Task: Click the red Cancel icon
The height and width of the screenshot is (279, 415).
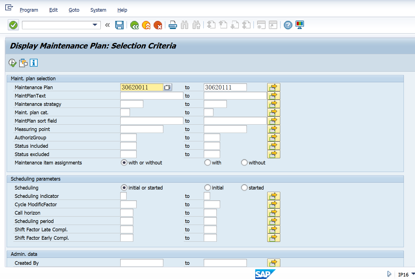Action: [158, 25]
